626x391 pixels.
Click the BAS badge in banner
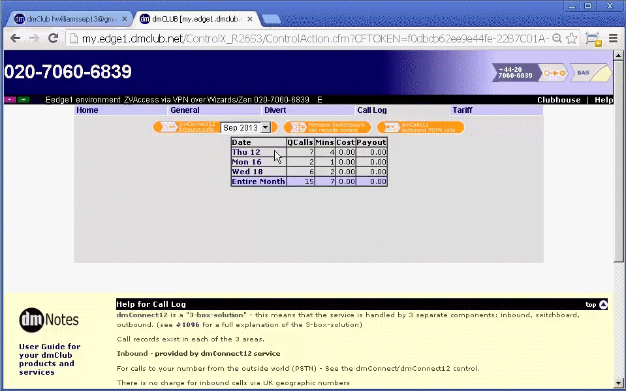(590, 72)
